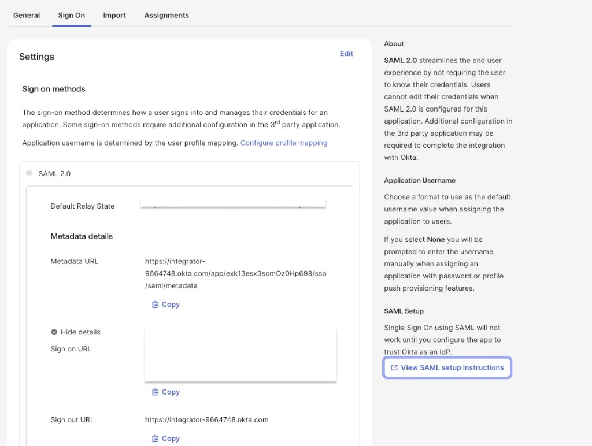The height and width of the screenshot is (446, 592).
Task: Click the Sign on URL value box
Action: coord(240,355)
